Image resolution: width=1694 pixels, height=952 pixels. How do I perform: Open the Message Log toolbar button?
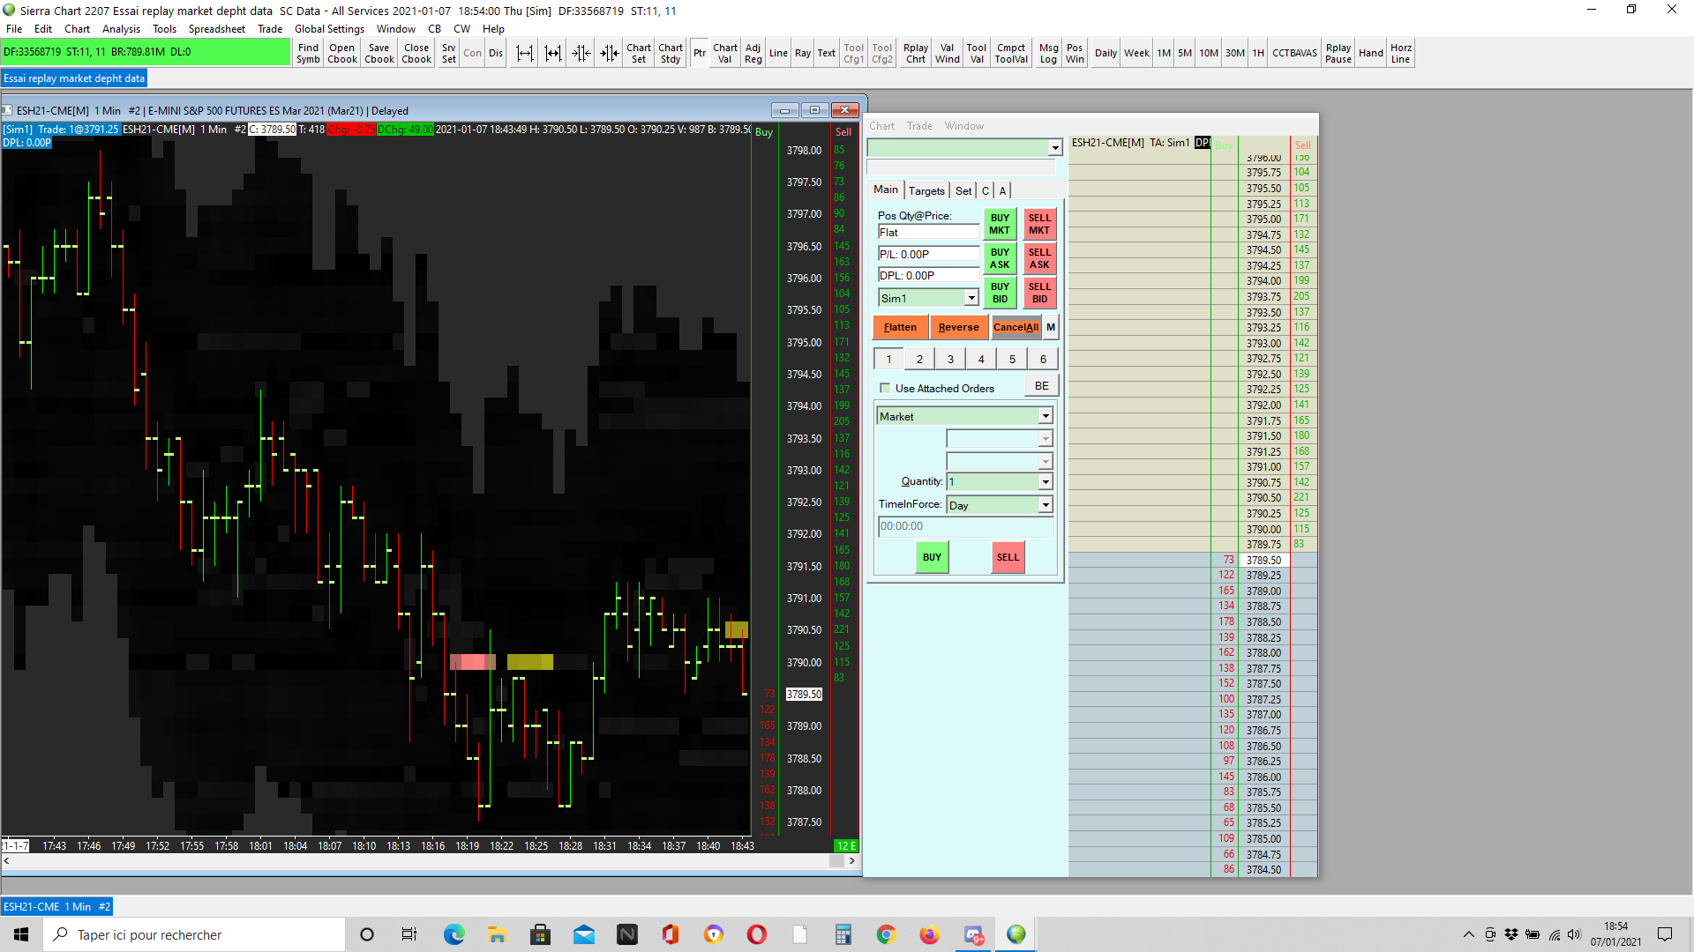click(1048, 53)
